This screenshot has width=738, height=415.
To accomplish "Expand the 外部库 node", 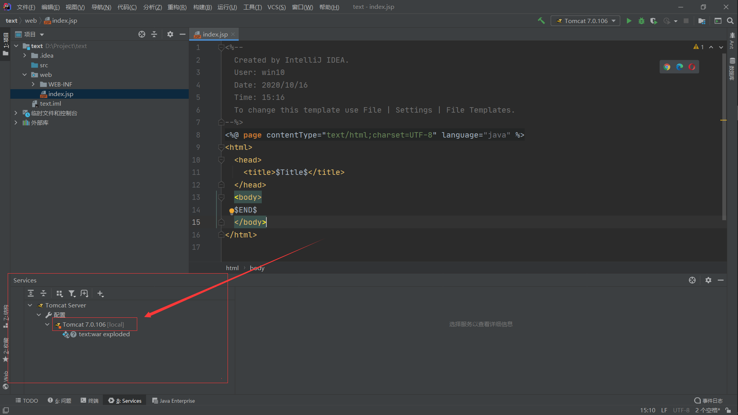I will coord(16,123).
